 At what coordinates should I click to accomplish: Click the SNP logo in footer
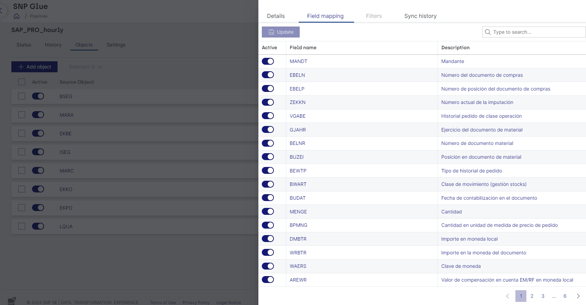tap(12, 301)
